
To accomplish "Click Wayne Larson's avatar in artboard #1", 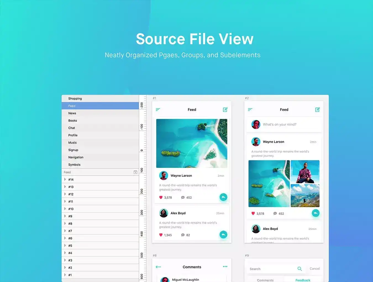I will (x=164, y=176).
